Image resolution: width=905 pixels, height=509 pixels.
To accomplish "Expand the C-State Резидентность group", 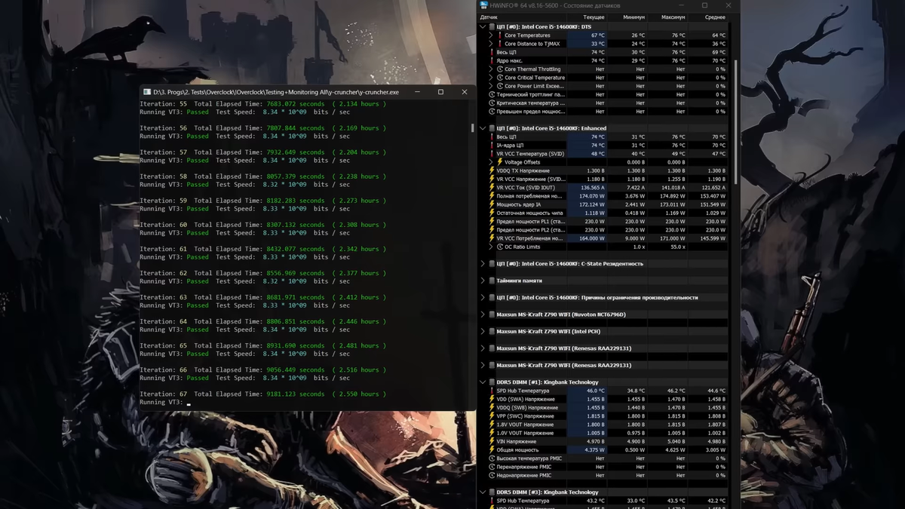I will pos(483,264).
